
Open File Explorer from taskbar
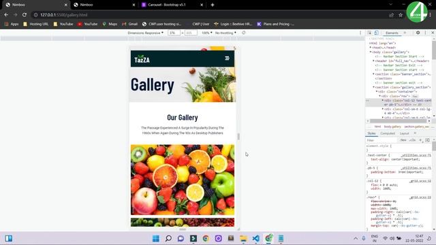[x=243, y=238]
